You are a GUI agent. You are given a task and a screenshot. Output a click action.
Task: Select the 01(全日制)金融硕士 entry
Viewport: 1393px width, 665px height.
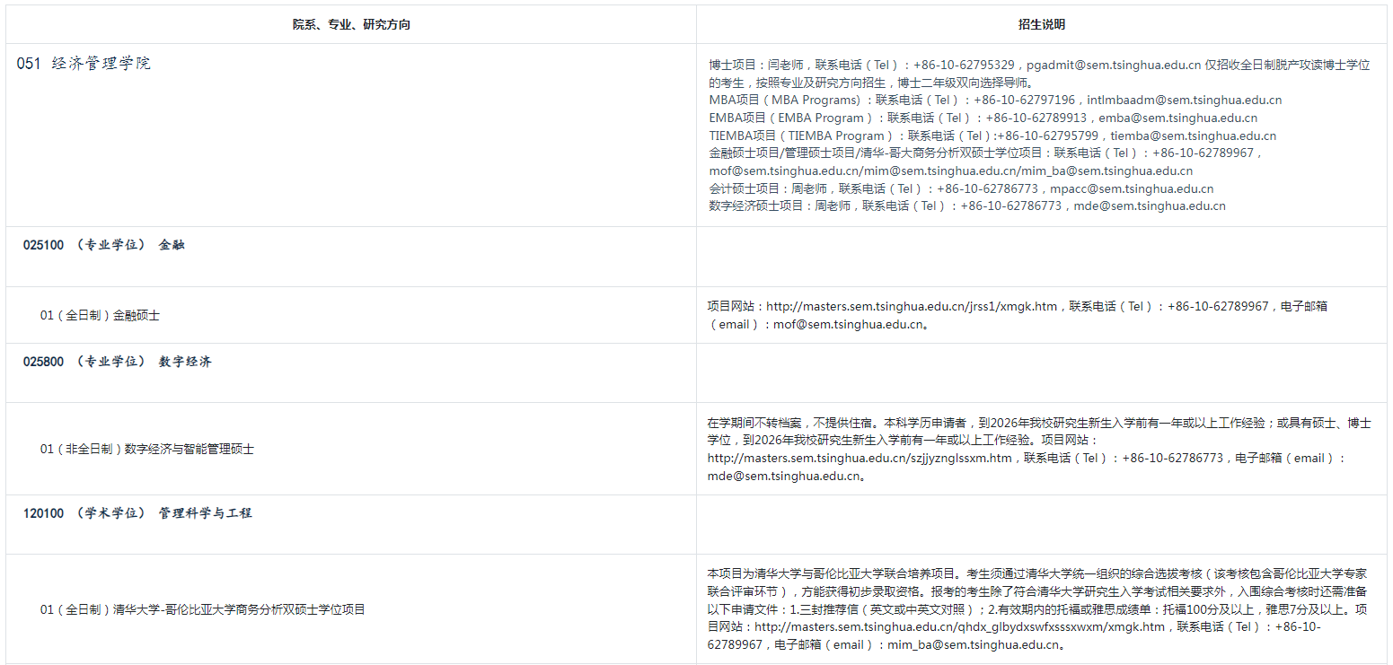point(100,315)
